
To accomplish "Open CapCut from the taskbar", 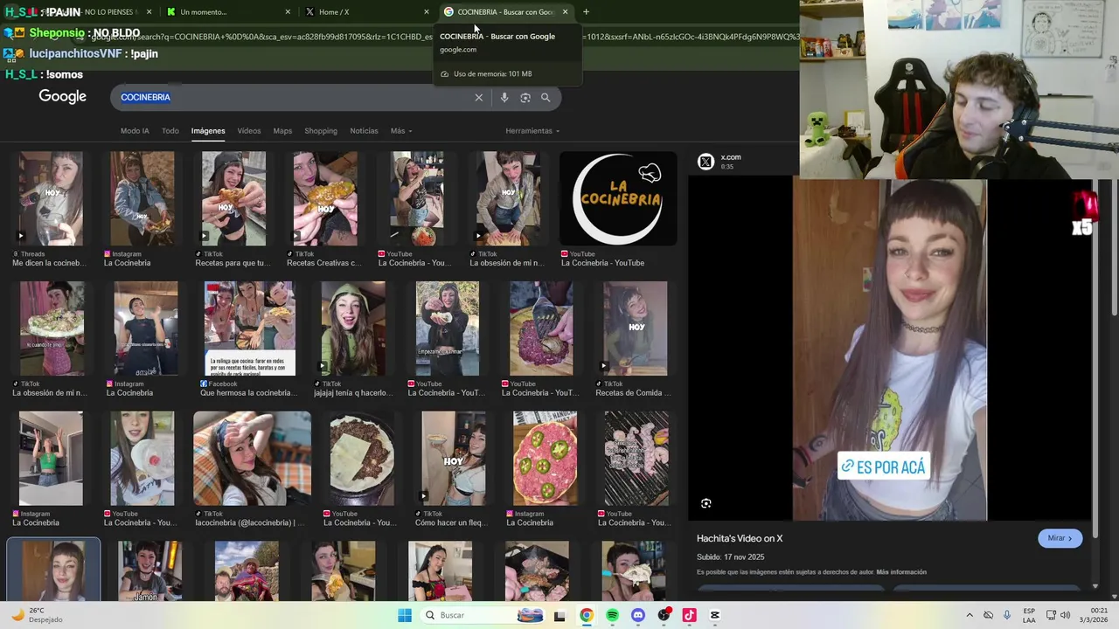I will (715, 615).
